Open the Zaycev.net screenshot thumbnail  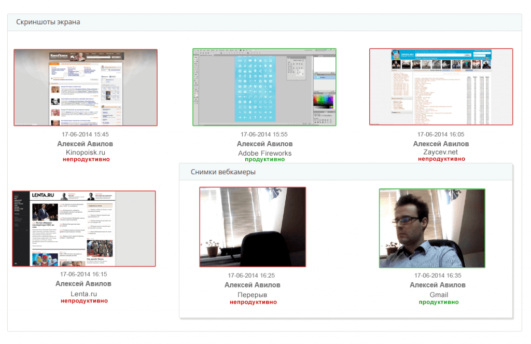441,87
